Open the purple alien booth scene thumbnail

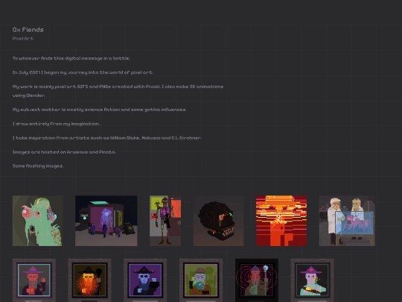106,221
